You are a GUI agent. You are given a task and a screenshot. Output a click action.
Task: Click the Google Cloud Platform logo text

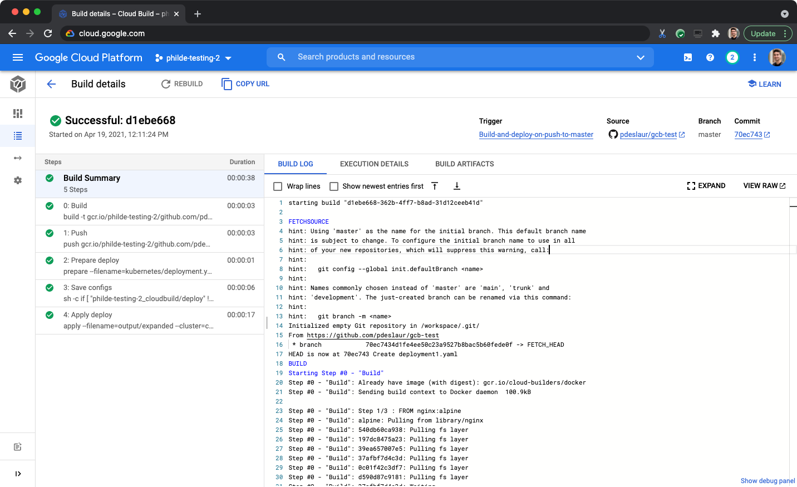pyautogui.click(x=88, y=57)
